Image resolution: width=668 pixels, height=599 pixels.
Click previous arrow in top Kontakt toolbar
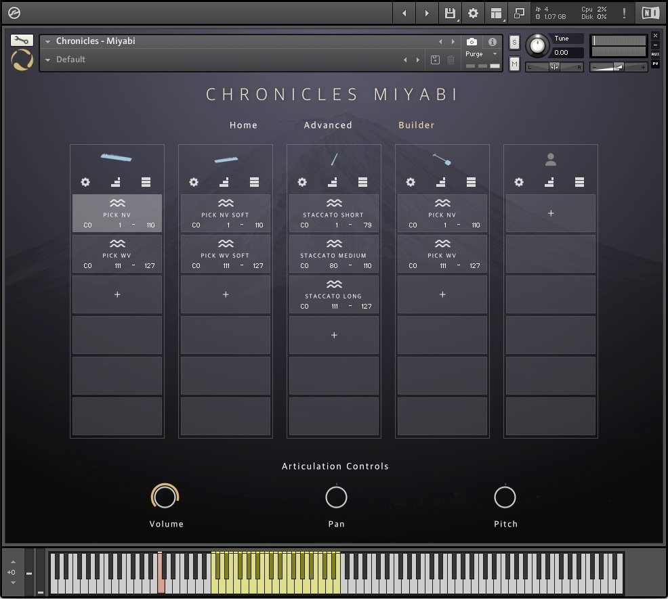pos(404,13)
